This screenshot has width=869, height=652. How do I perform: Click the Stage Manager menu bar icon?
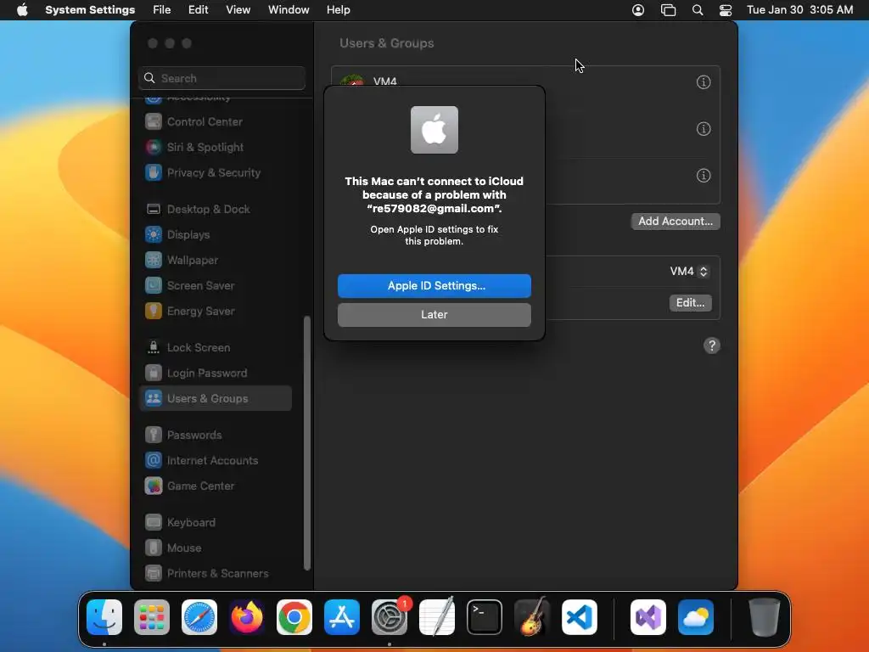669,10
